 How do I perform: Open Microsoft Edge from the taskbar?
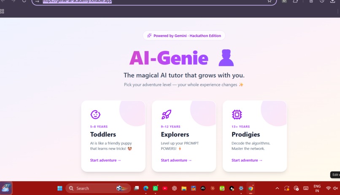tap(146, 188)
